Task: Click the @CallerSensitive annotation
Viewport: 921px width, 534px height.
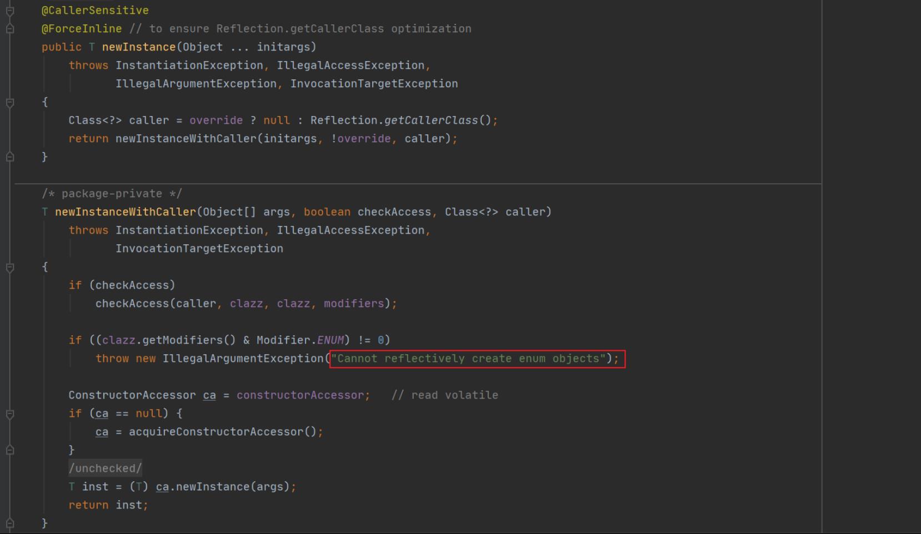Action: pyautogui.click(x=95, y=11)
